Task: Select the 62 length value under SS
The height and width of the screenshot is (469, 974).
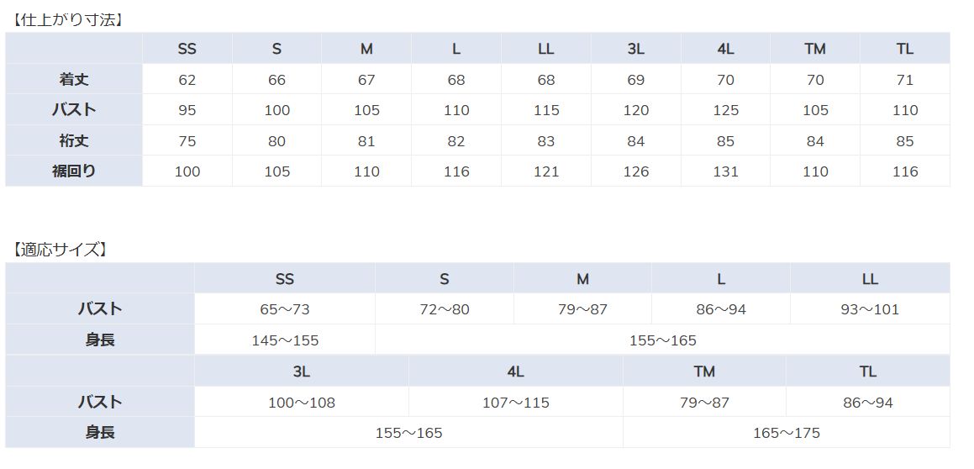Action: click(x=187, y=80)
